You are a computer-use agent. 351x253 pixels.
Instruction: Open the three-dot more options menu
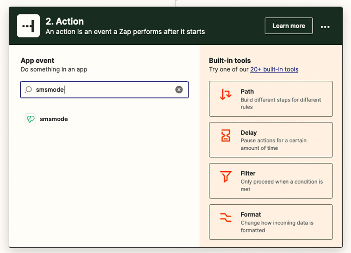(325, 27)
